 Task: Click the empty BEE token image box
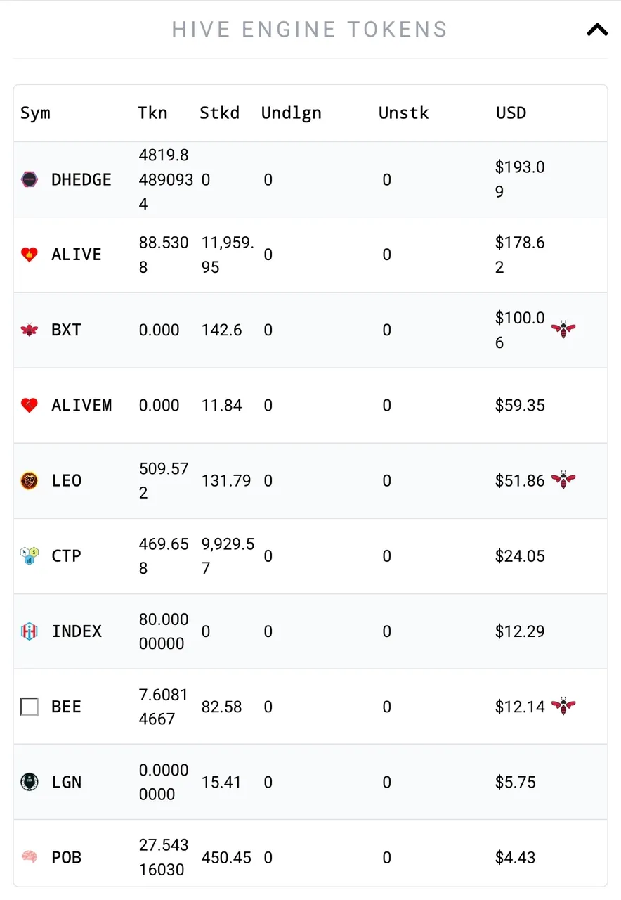pyautogui.click(x=30, y=707)
